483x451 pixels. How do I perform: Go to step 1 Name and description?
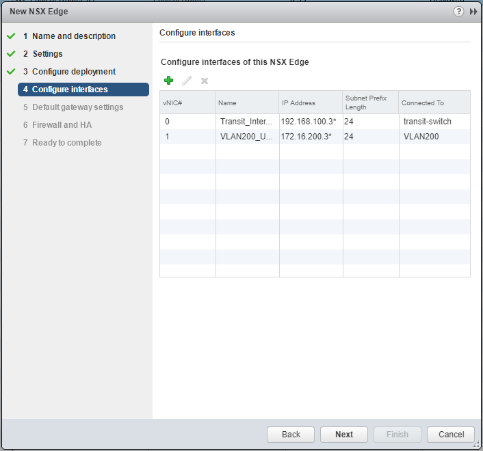click(73, 36)
